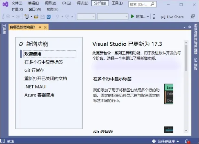
Task: Click the Git line staging preview thumbnail
Action: pos(169,130)
